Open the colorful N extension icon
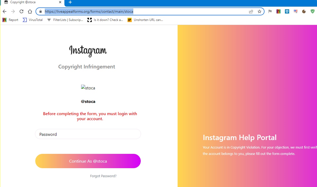Screen dimensions: 317x187 coord(278,11)
